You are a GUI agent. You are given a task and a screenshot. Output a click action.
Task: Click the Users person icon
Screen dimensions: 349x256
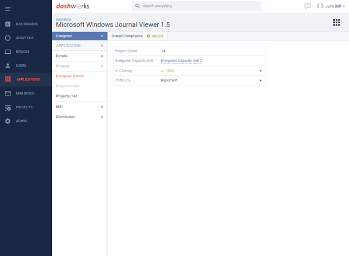pos(8,66)
